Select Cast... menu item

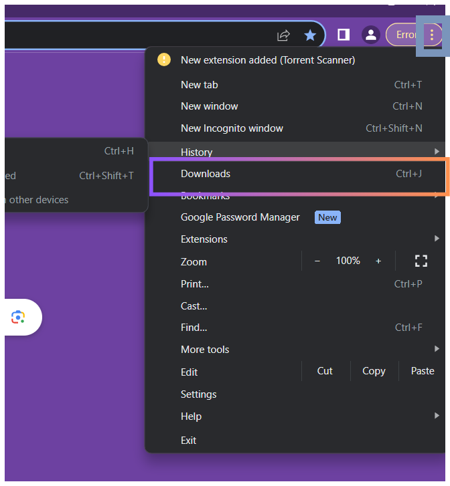(295, 306)
